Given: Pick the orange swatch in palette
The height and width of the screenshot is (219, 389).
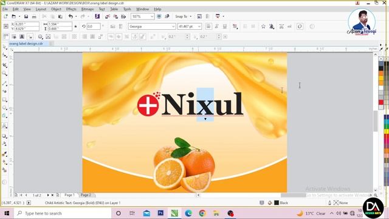Looking at the screenshot, I should [381, 73].
